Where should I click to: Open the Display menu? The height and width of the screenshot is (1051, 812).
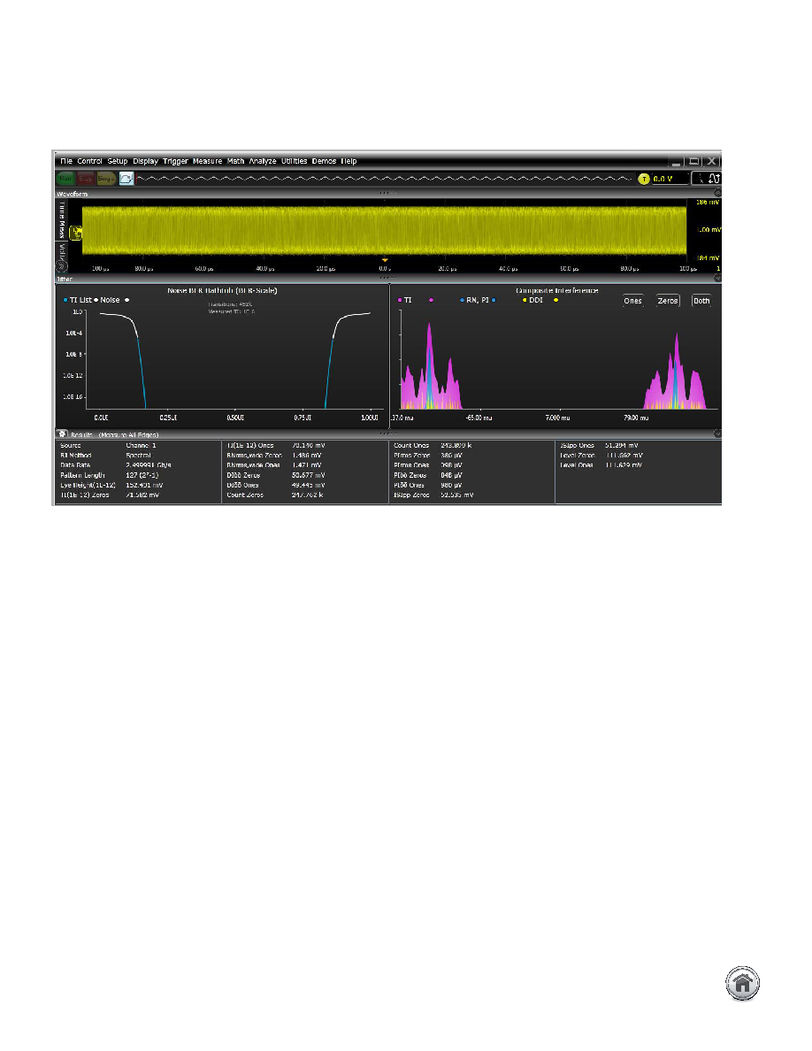(x=145, y=161)
